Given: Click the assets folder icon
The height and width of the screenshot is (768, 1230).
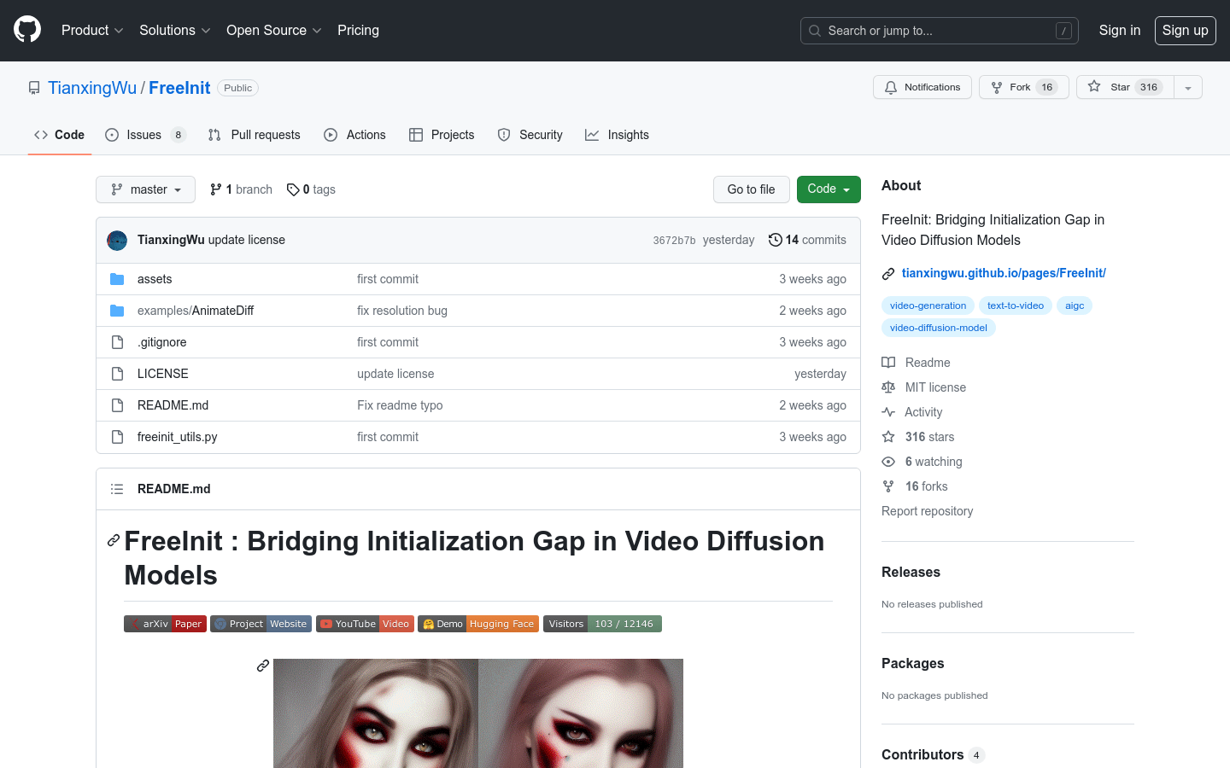Looking at the screenshot, I should point(117,279).
